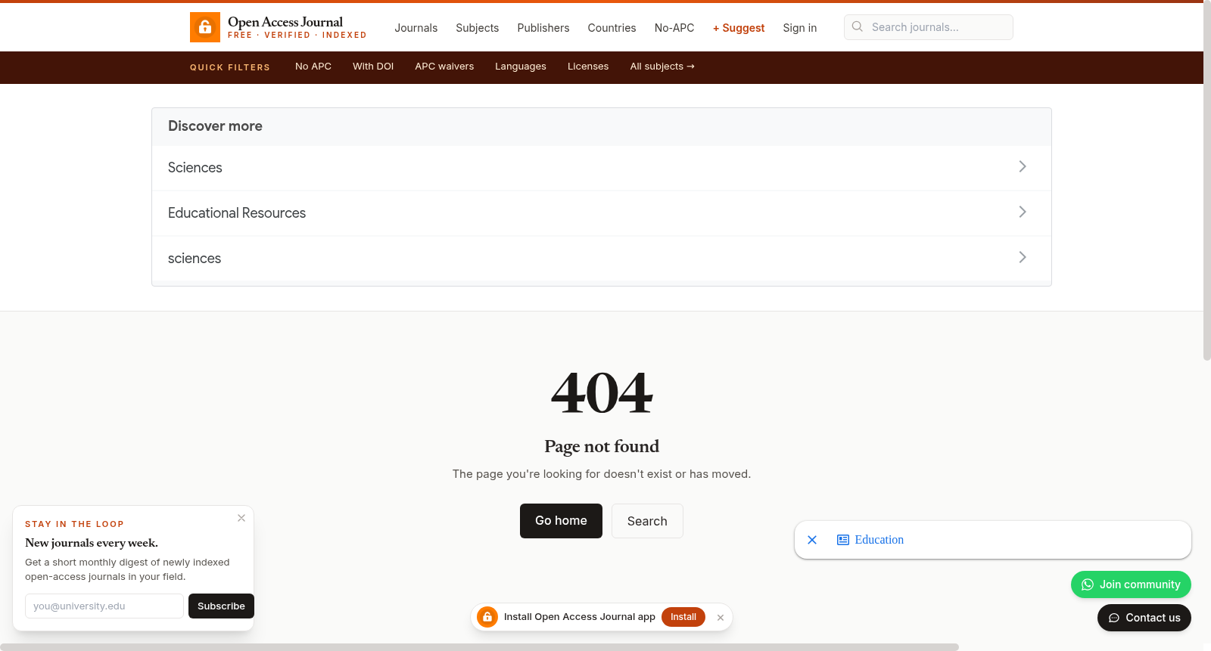Click the lock icon in install banner
Image resolution: width=1211 pixels, height=651 pixels.
pyautogui.click(x=487, y=617)
